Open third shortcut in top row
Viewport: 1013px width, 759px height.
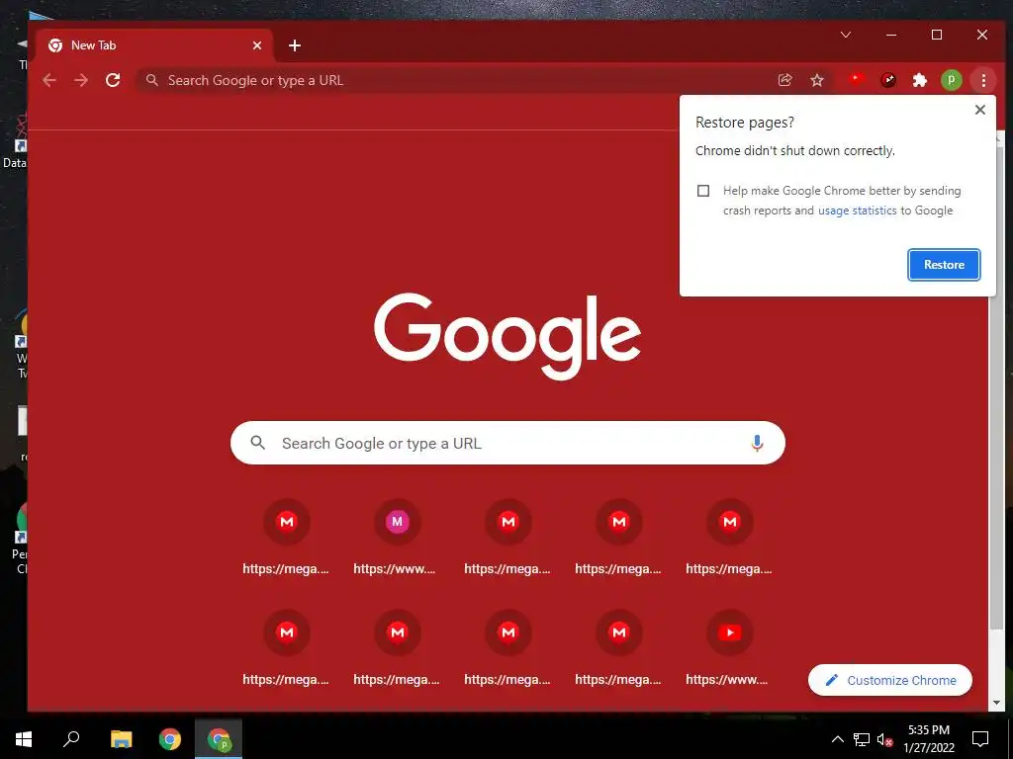click(x=507, y=537)
